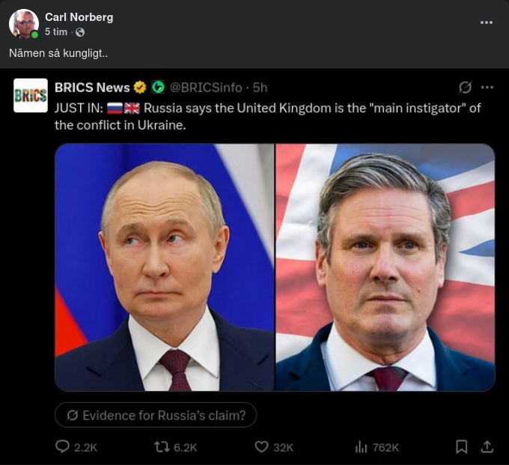Open the post's "5 tim" timestamp
Viewport: 509px width, 465px height.
pyautogui.click(x=56, y=32)
